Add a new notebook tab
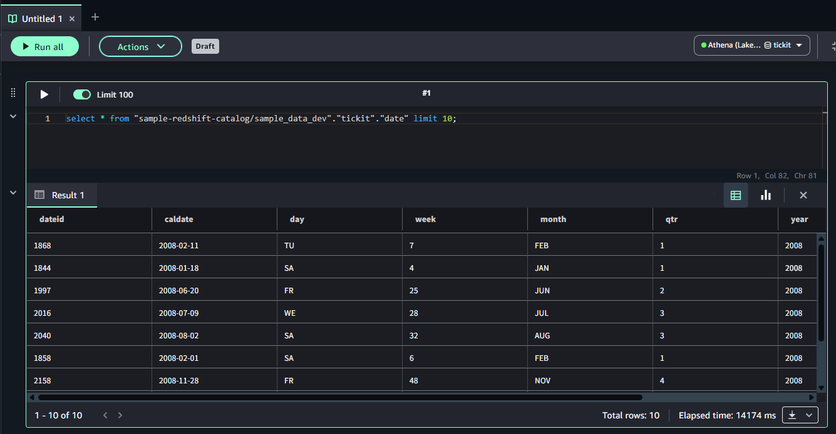 [x=95, y=17]
